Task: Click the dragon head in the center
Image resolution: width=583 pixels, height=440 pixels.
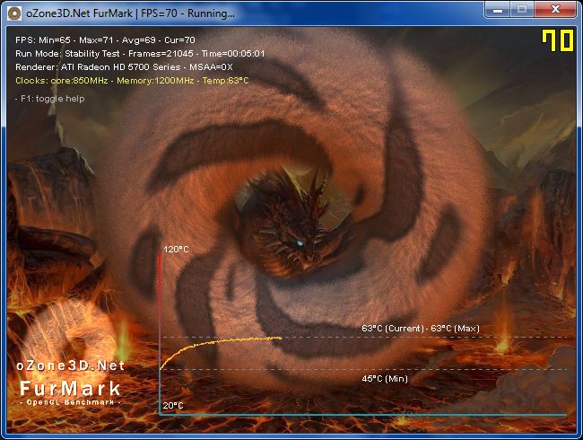Action: pos(293,227)
